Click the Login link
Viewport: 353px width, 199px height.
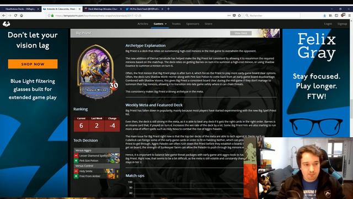click(x=328, y=24)
